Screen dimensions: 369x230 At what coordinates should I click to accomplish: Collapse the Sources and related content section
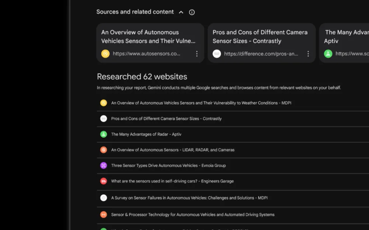pos(181,12)
